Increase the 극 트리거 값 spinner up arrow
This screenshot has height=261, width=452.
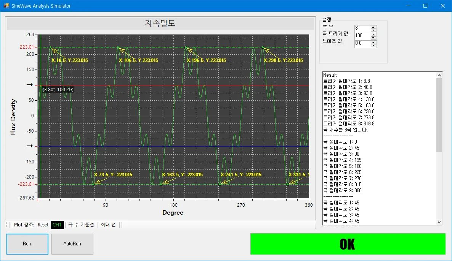(x=373, y=35)
